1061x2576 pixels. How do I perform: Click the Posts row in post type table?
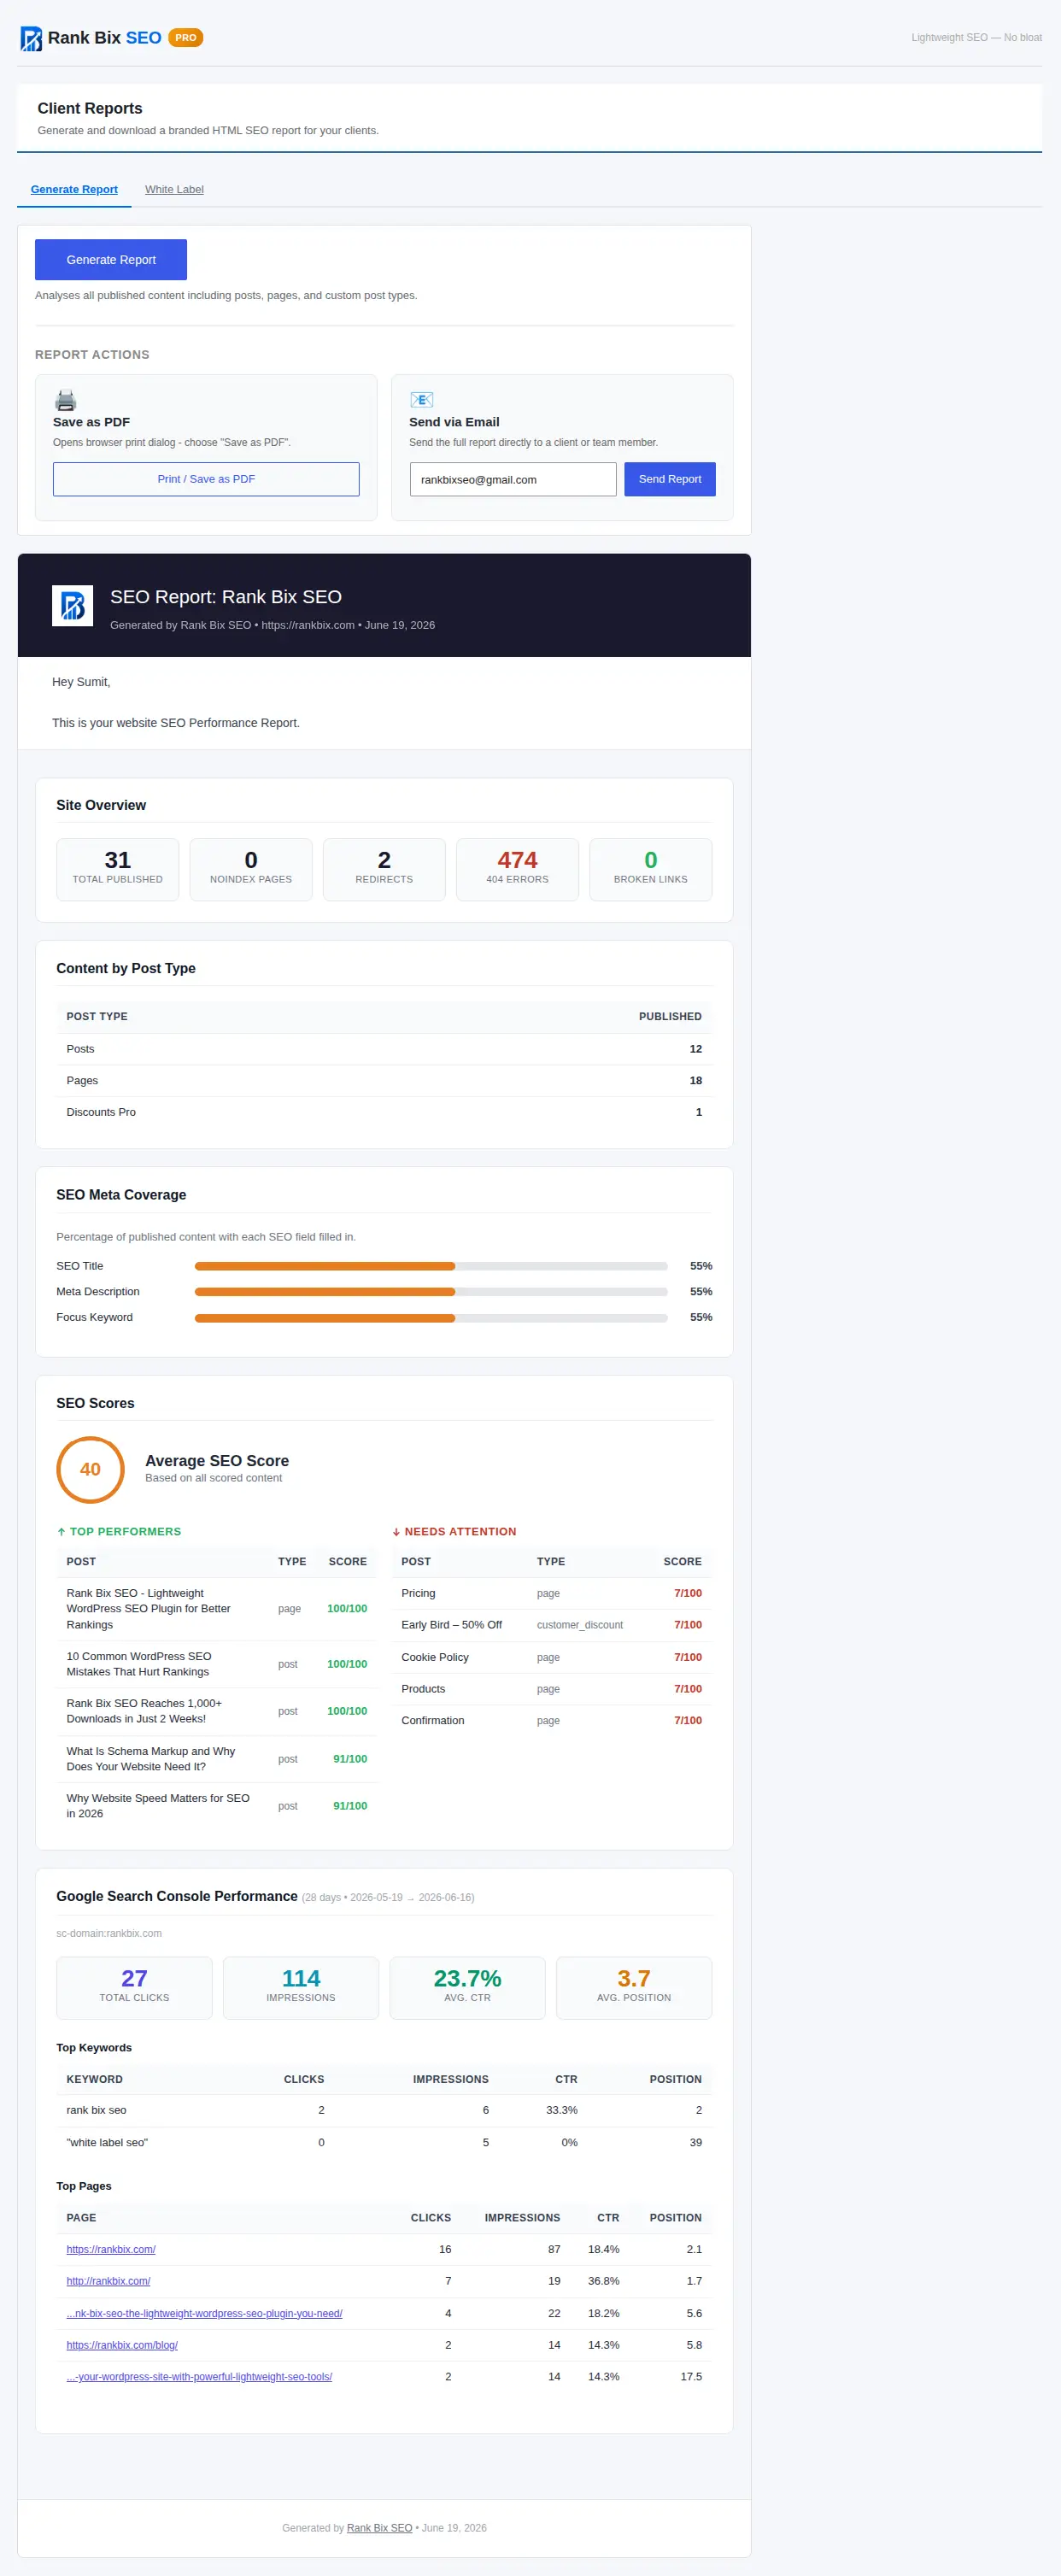coord(384,1049)
